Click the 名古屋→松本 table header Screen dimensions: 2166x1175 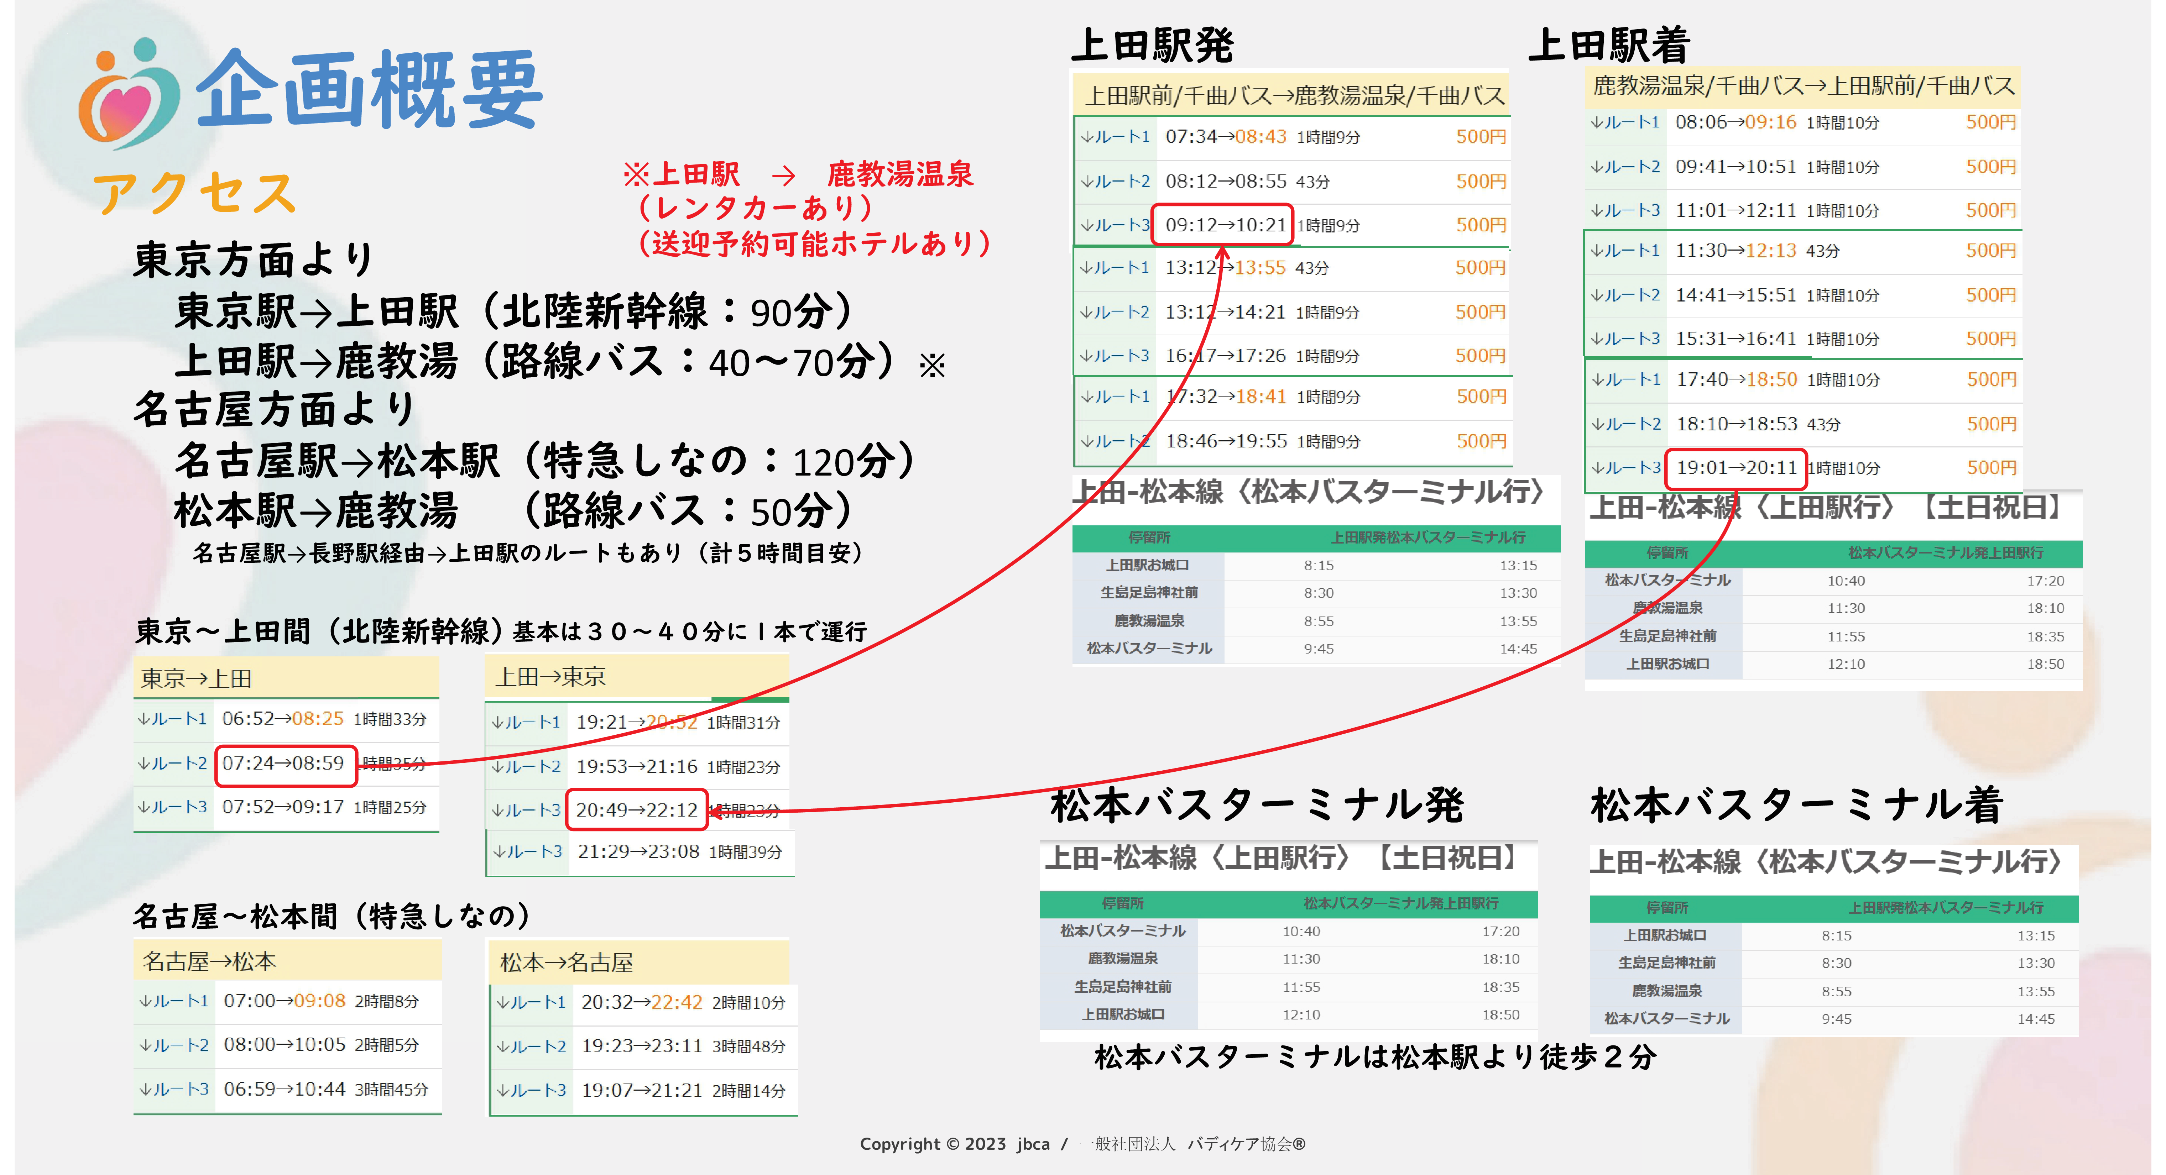[288, 961]
